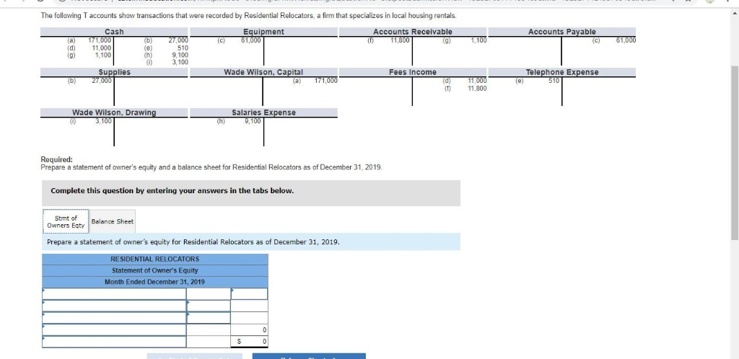Image resolution: width=739 pixels, height=359 pixels.
Task: Click the 'Month Ended December 31, 2019' header
Action: coord(154,283)
